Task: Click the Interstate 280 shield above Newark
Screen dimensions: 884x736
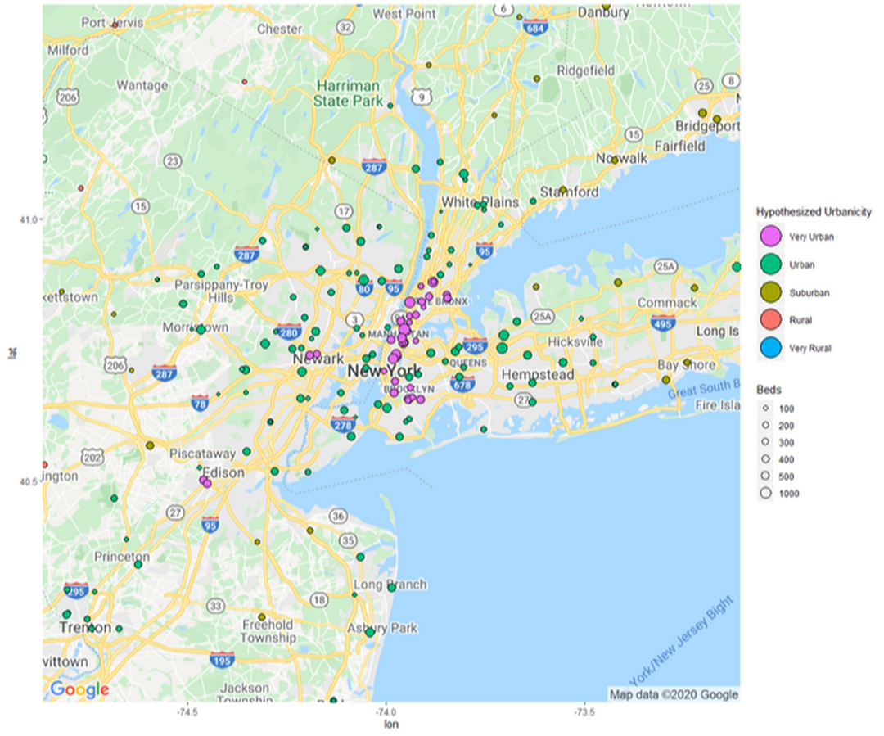Action: pyautogui.click(x=289, y=332)
